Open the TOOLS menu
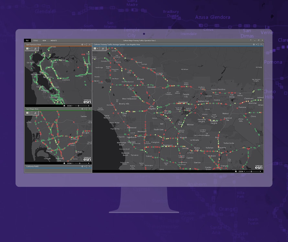The height and width of the screenshot is (242, 288). pos(36,40)
